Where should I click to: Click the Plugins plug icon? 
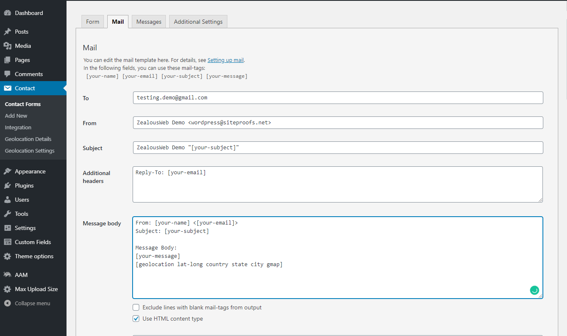pos(7,185)
